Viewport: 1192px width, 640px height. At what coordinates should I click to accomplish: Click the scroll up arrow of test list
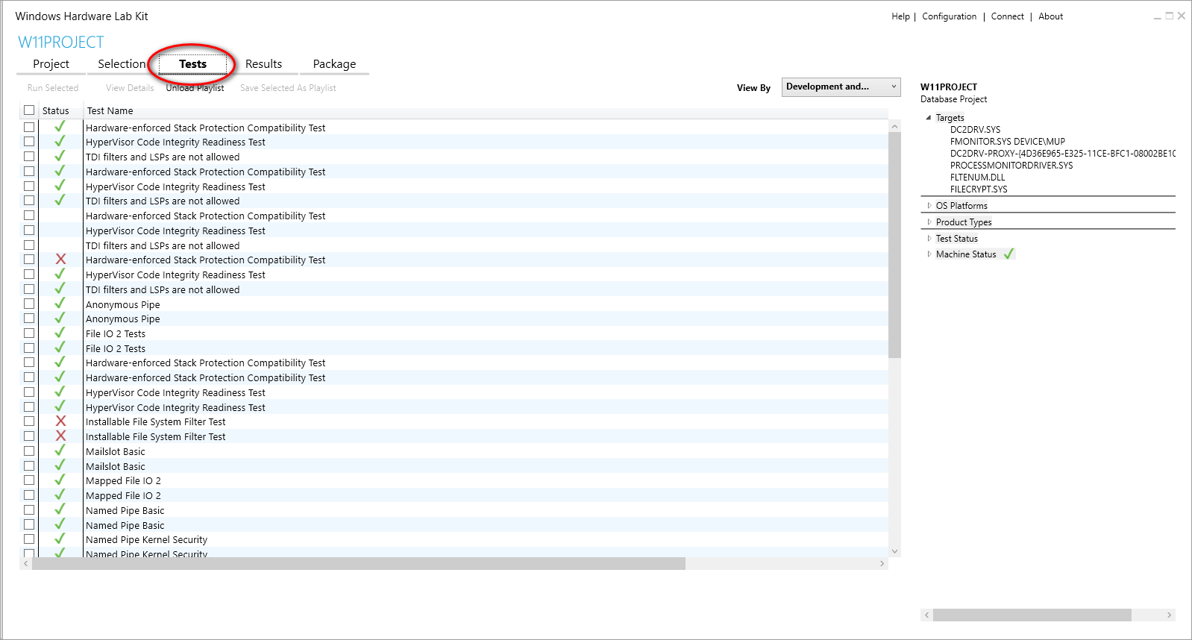coord(894,126)
